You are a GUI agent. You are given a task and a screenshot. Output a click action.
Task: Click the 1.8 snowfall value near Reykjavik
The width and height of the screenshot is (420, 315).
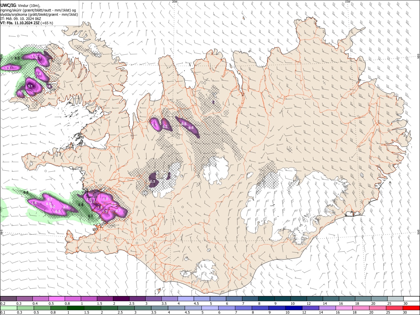pyautogui.click(x=100, y=207)
